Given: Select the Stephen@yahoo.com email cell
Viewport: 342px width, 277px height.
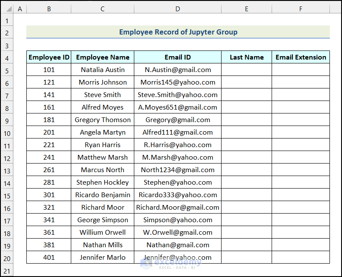Looking at the screenshot, I should pyautogui.click(x=178, y=182).
